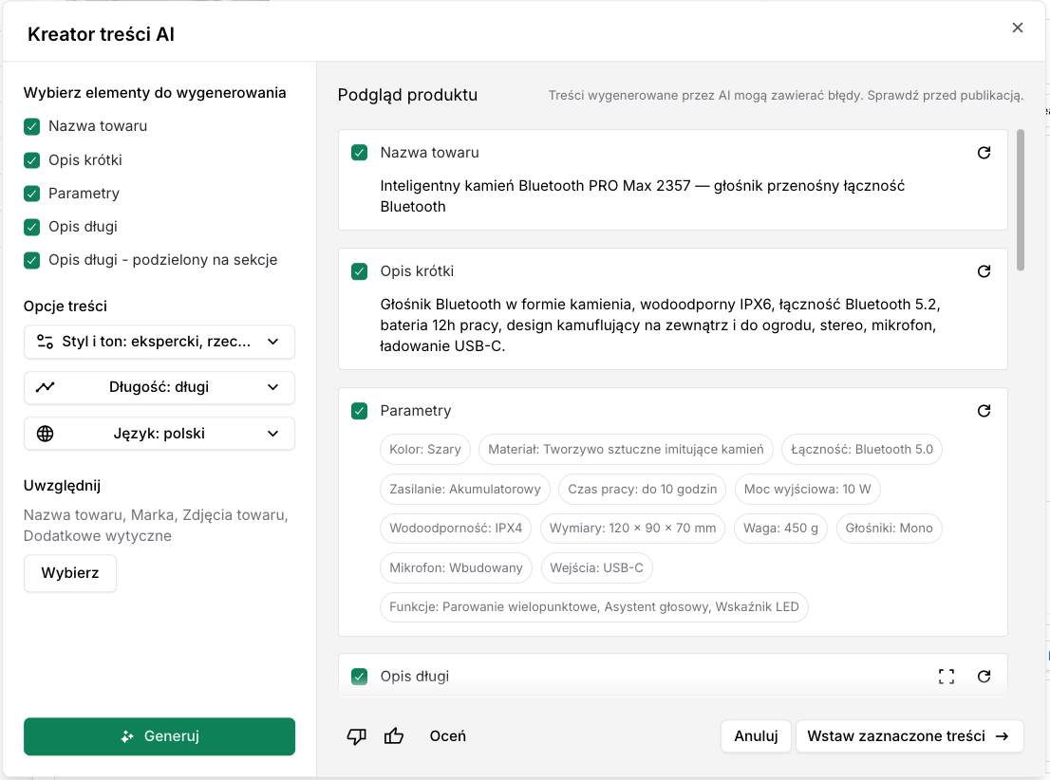
Task: Open the Język: polski dropdown
Action: pos(159,434)
